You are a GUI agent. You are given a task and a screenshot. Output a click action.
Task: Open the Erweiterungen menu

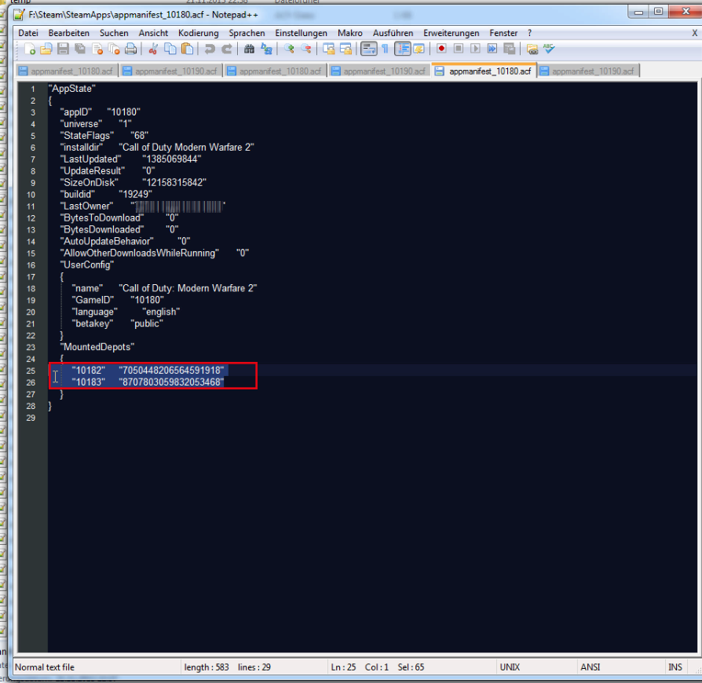coord(451,33)
